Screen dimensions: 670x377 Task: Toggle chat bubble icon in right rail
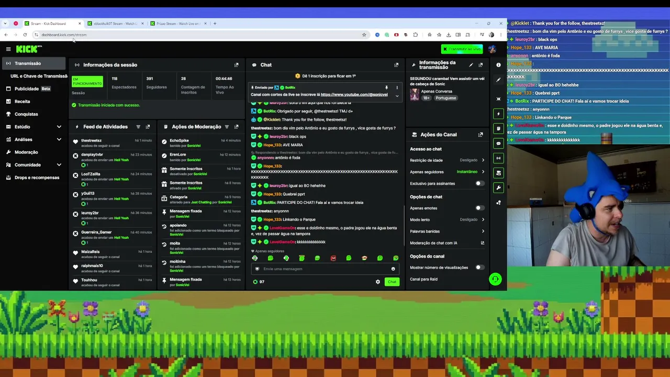498,143
